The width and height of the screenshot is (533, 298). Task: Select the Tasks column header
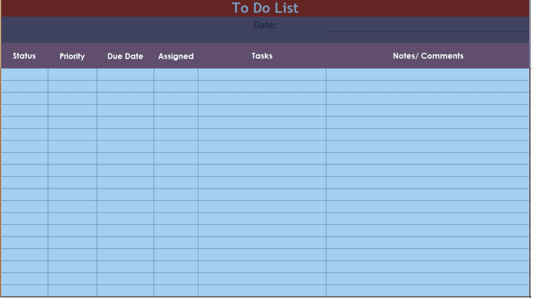point(262,56)
